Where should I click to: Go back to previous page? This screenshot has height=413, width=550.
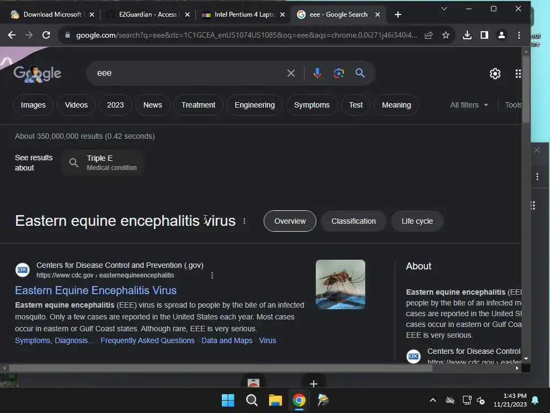[12, 35]
